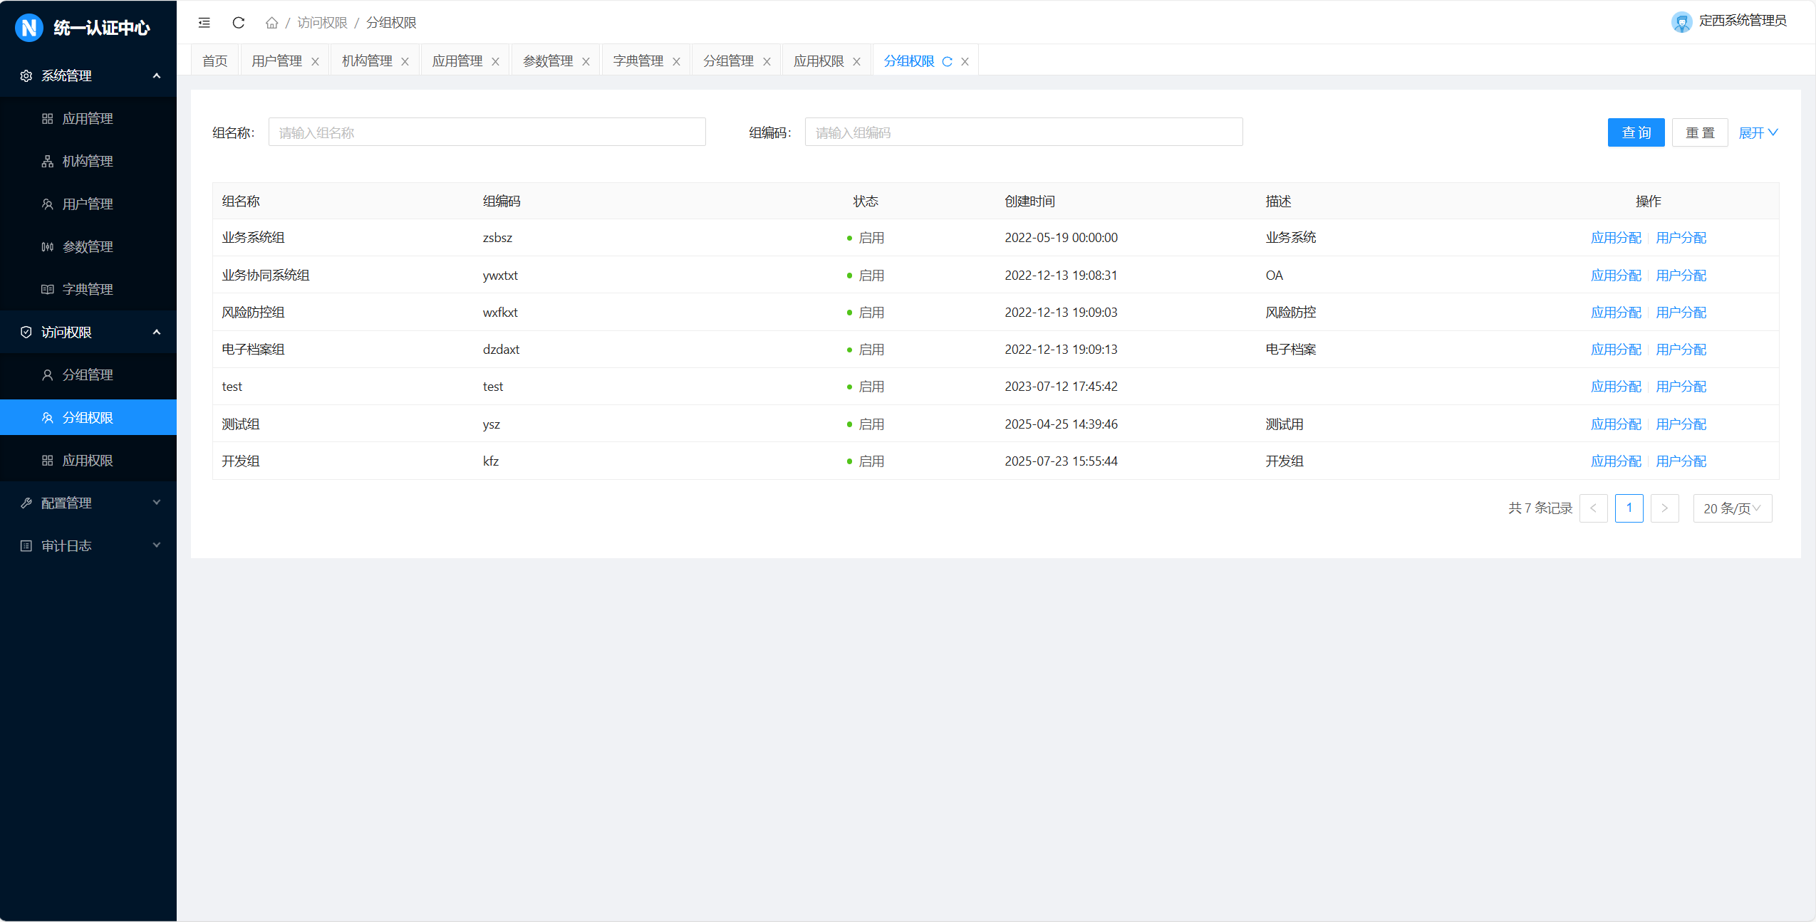Click the home icon in breadcrumb
Viewport: 1816px width, 922px height.
[271, 23]
